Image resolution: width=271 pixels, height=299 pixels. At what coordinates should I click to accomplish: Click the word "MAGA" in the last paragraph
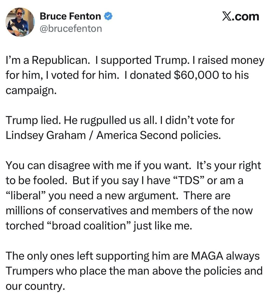pos(207,256)
